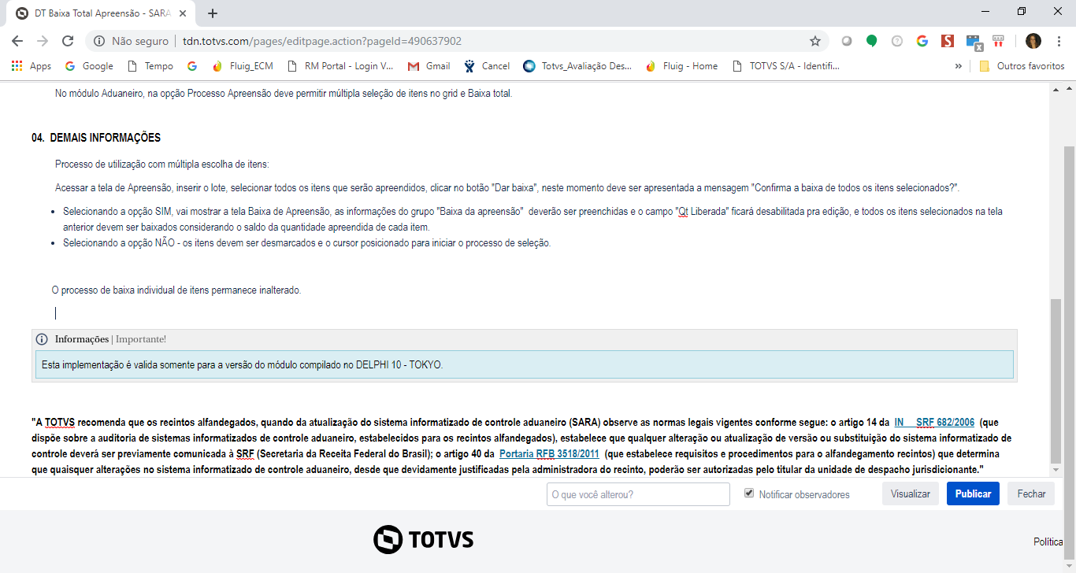This screenshot has height=573, width=1076.
Task: Reload the current page
Action: click(x=68, y=41)
